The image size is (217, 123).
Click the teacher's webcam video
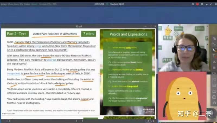(x=184, y=48)
